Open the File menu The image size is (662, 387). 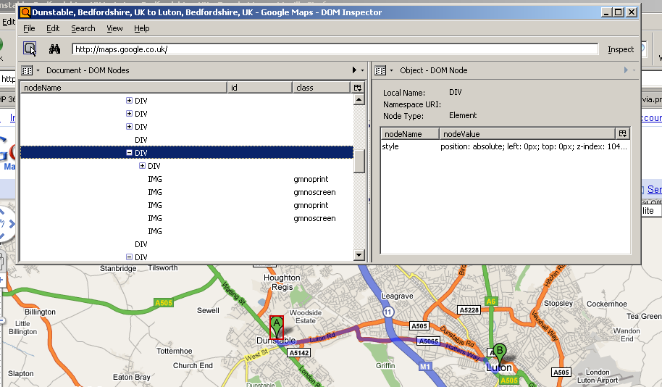(29, 28)
